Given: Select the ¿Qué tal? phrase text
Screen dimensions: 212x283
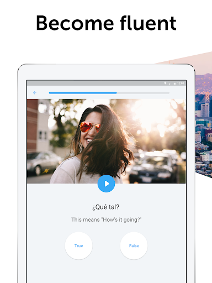Looking at the screenshot, I should point(105,207).
